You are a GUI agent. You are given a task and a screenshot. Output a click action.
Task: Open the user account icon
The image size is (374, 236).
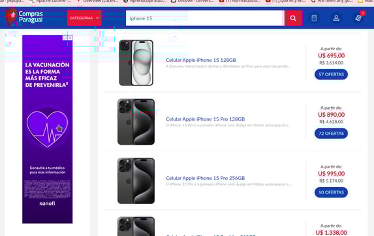(336, 18)
